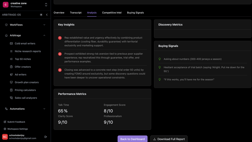Click the download icon in Download Full Report
252x142 pixels.
(154, 139)
